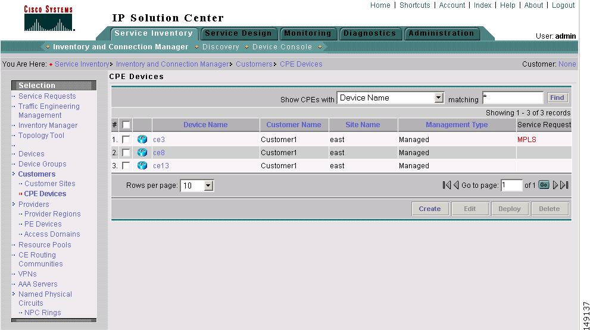Viewport: 590px width, 330px height.
Task: Select the Device Console submenu item
Action: [282, 47]
